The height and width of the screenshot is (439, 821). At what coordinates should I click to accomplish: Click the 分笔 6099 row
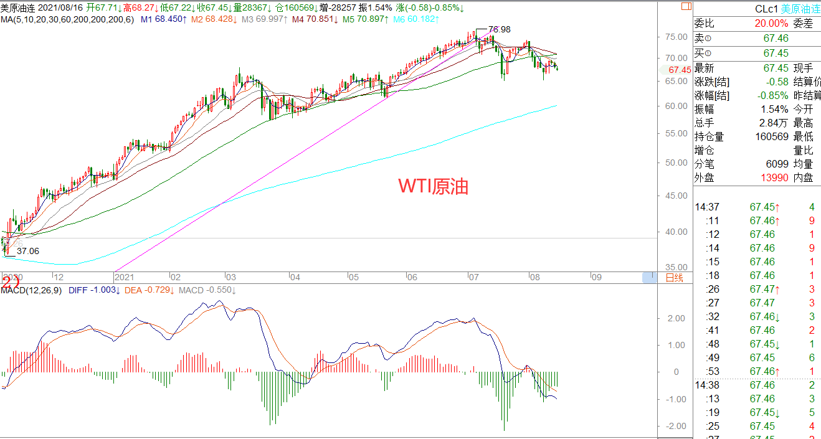[x=741, y=164]
